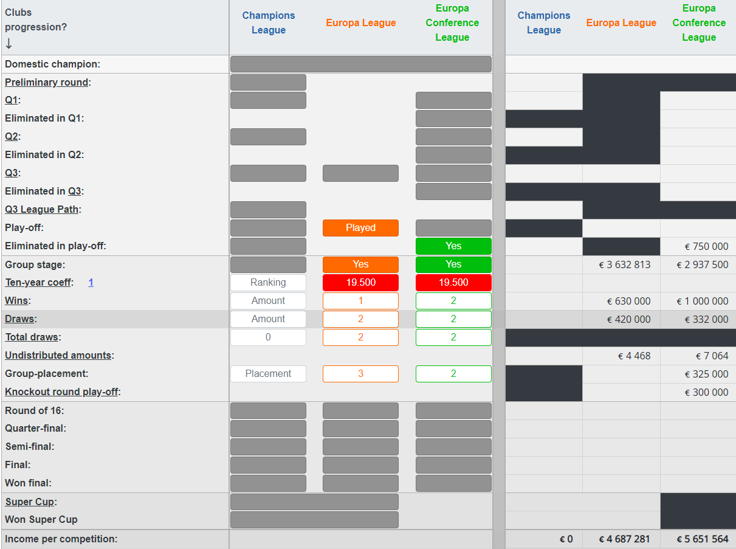Click the Conference League Group-placement field
This screenshot has width=736, height=549.
(453, 374)
